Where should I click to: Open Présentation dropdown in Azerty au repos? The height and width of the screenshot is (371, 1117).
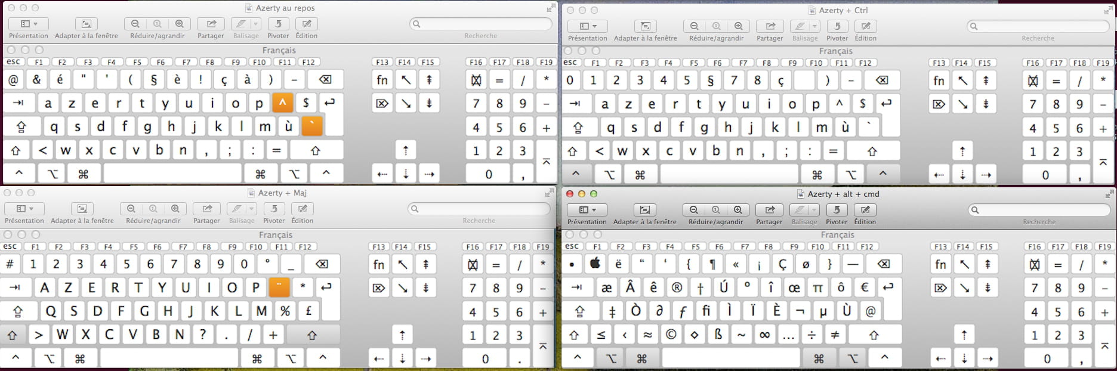(29, 24)
